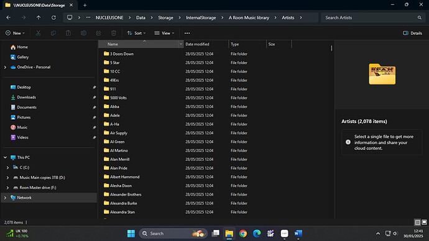This screenshot has height=241, width=429.
Task: Open Downloads quick access folder
Action: click(x=26, y=98)
